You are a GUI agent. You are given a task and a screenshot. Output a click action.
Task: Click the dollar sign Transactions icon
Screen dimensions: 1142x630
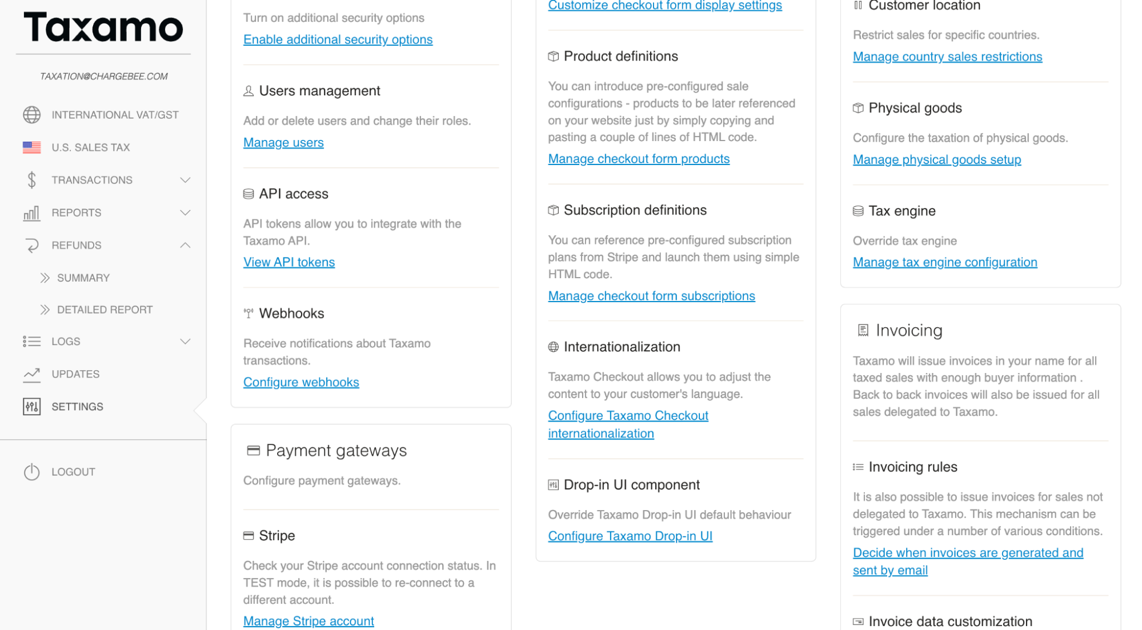[x=31, y=180]
